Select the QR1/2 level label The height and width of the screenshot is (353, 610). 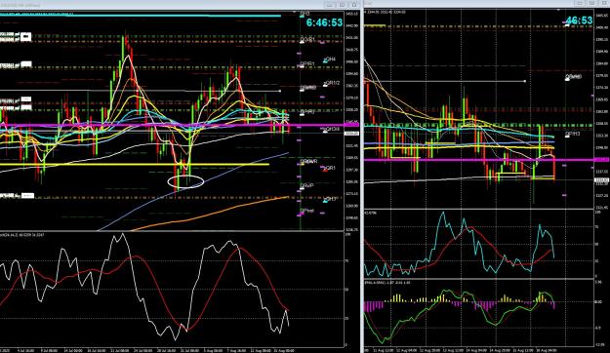pyautogui.click(x=331, y=83)
